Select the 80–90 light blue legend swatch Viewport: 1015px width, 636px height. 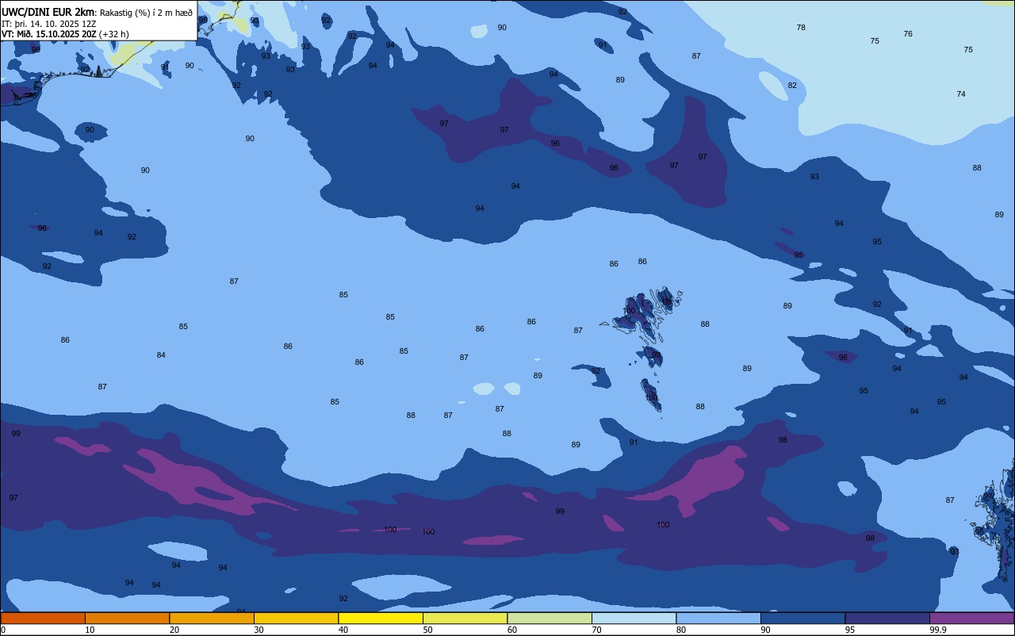pos(718,618)
